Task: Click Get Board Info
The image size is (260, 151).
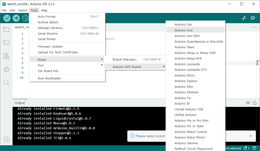Action: click(67, 71)
